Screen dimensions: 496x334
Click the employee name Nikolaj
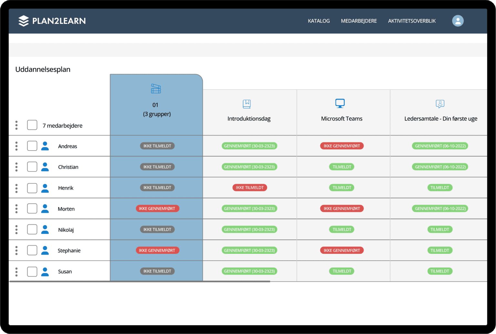click(66, 230)
